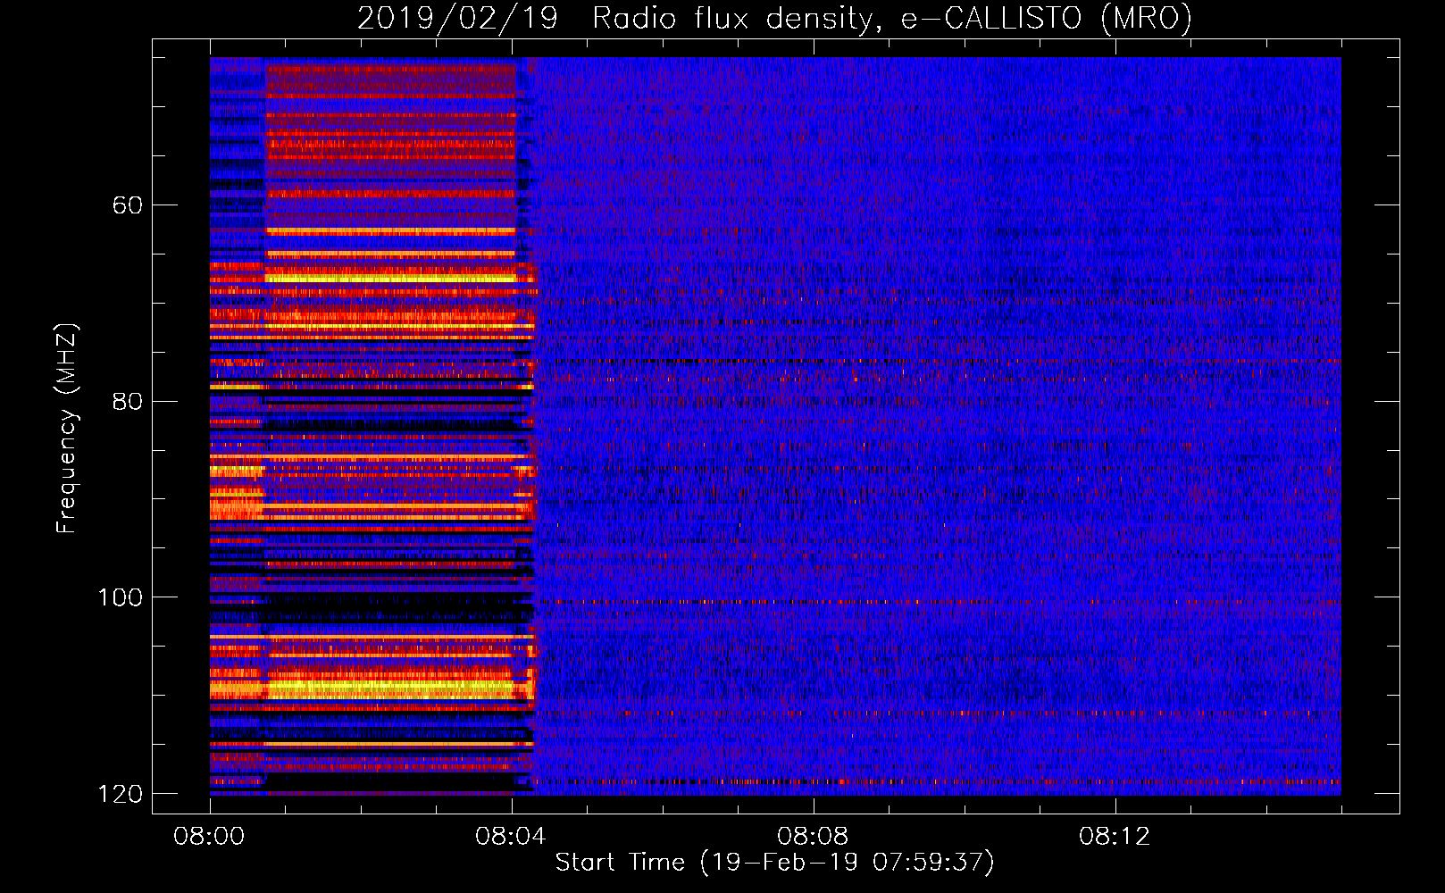Click the 'Start Time (19-Feb-19 07:59:37)' x-axis label
This screenshot has height=893, width=1445.
tap(774, 863)
